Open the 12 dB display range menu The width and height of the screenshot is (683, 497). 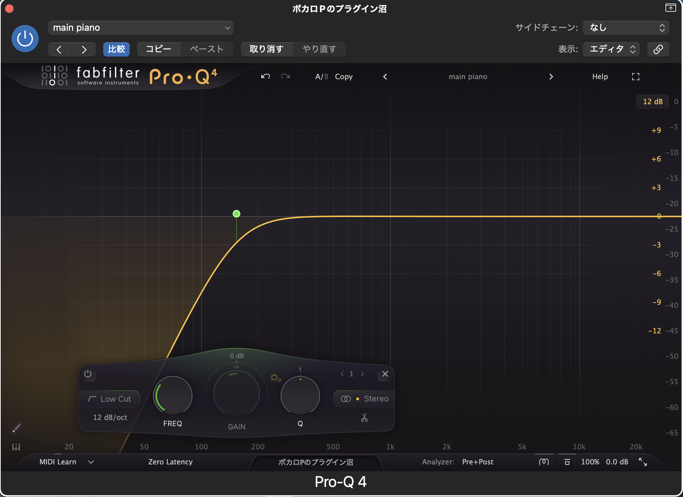653,102
